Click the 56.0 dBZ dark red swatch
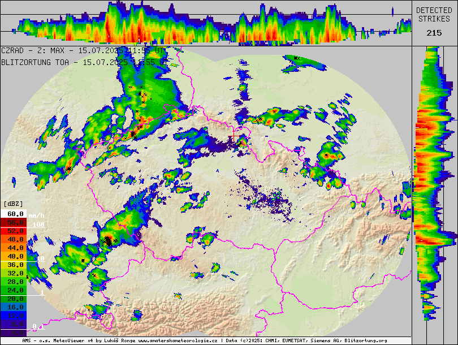 pyautogui.click(x=14, y=222)
